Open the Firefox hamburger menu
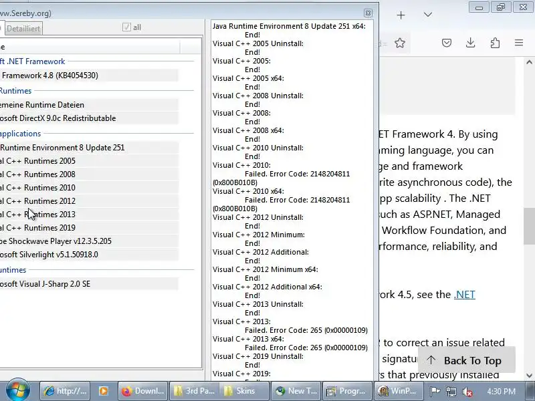 [x=519, y=43]
